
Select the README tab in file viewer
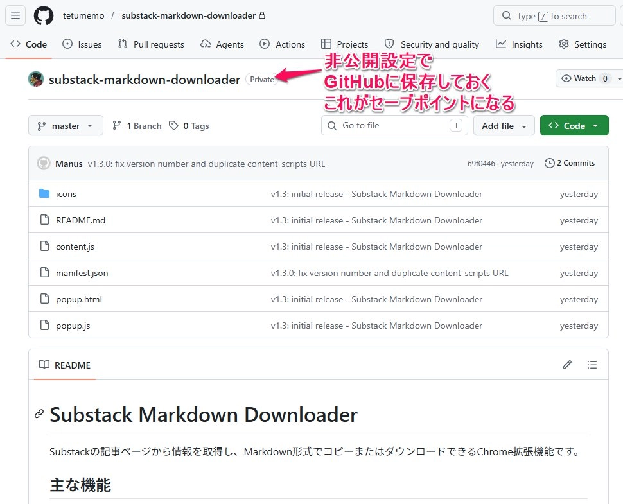click(x=65, y=365)
